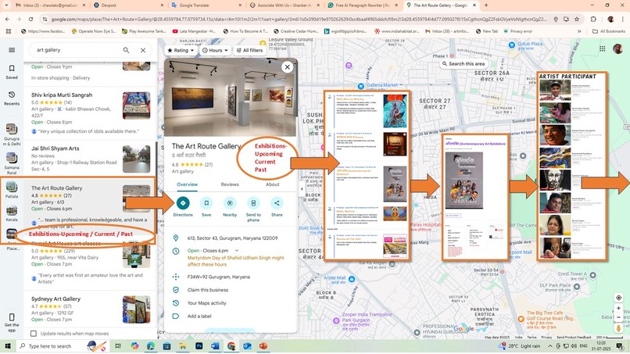This screenshot has width=630, height=354.
Task: Close the place details panel
Action: 288,67
